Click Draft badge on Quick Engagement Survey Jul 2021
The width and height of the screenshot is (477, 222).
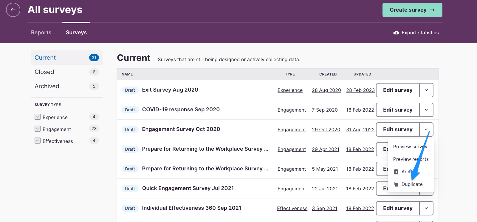click(130, 189)
